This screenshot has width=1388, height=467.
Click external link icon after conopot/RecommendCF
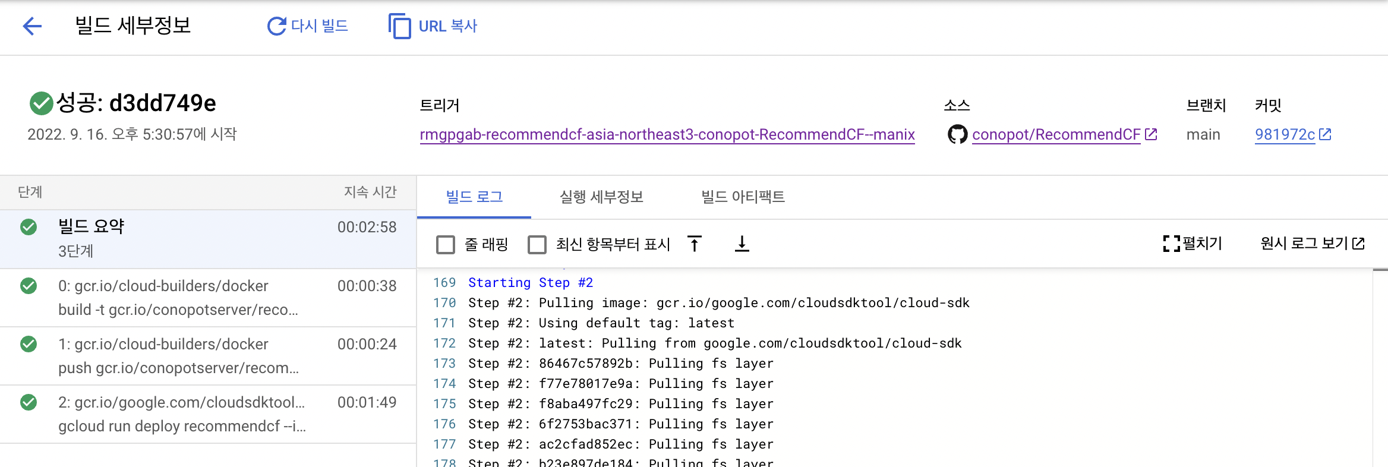pos(1151,134)
